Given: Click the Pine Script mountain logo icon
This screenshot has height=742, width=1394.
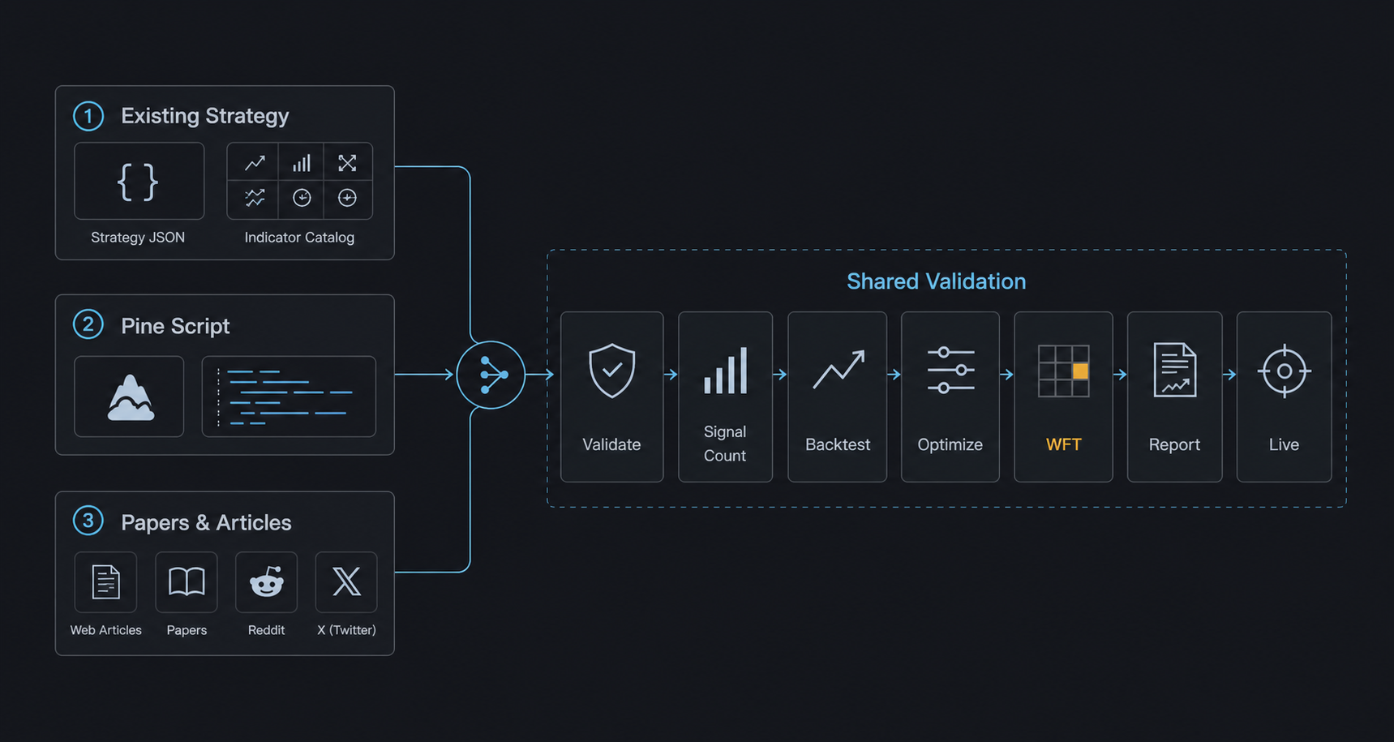Looking at the screenshot, I should pyautogui.click(x=130, y=397).
